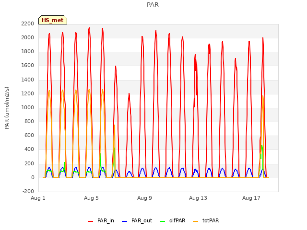307x230 pixels.
Task: Click the Aug 17 x-axis label
Action: click(x=251, y=198)
